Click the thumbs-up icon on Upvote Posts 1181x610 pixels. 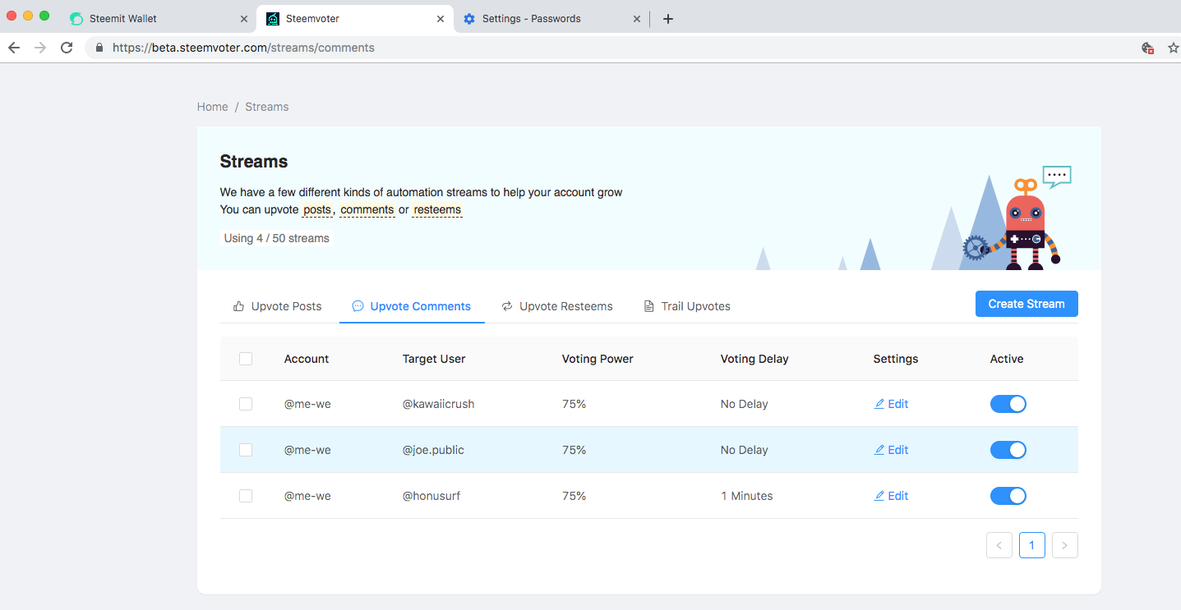click(x=239, y=306)
